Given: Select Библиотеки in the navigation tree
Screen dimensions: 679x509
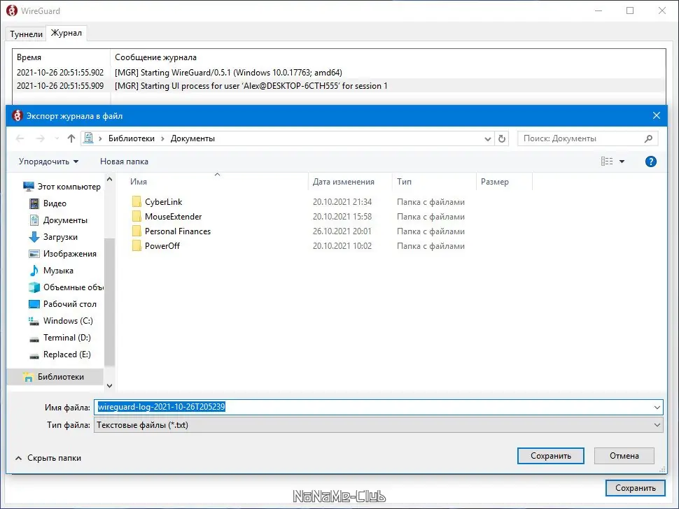Looking at the screenshot, I should pos(55,377).
